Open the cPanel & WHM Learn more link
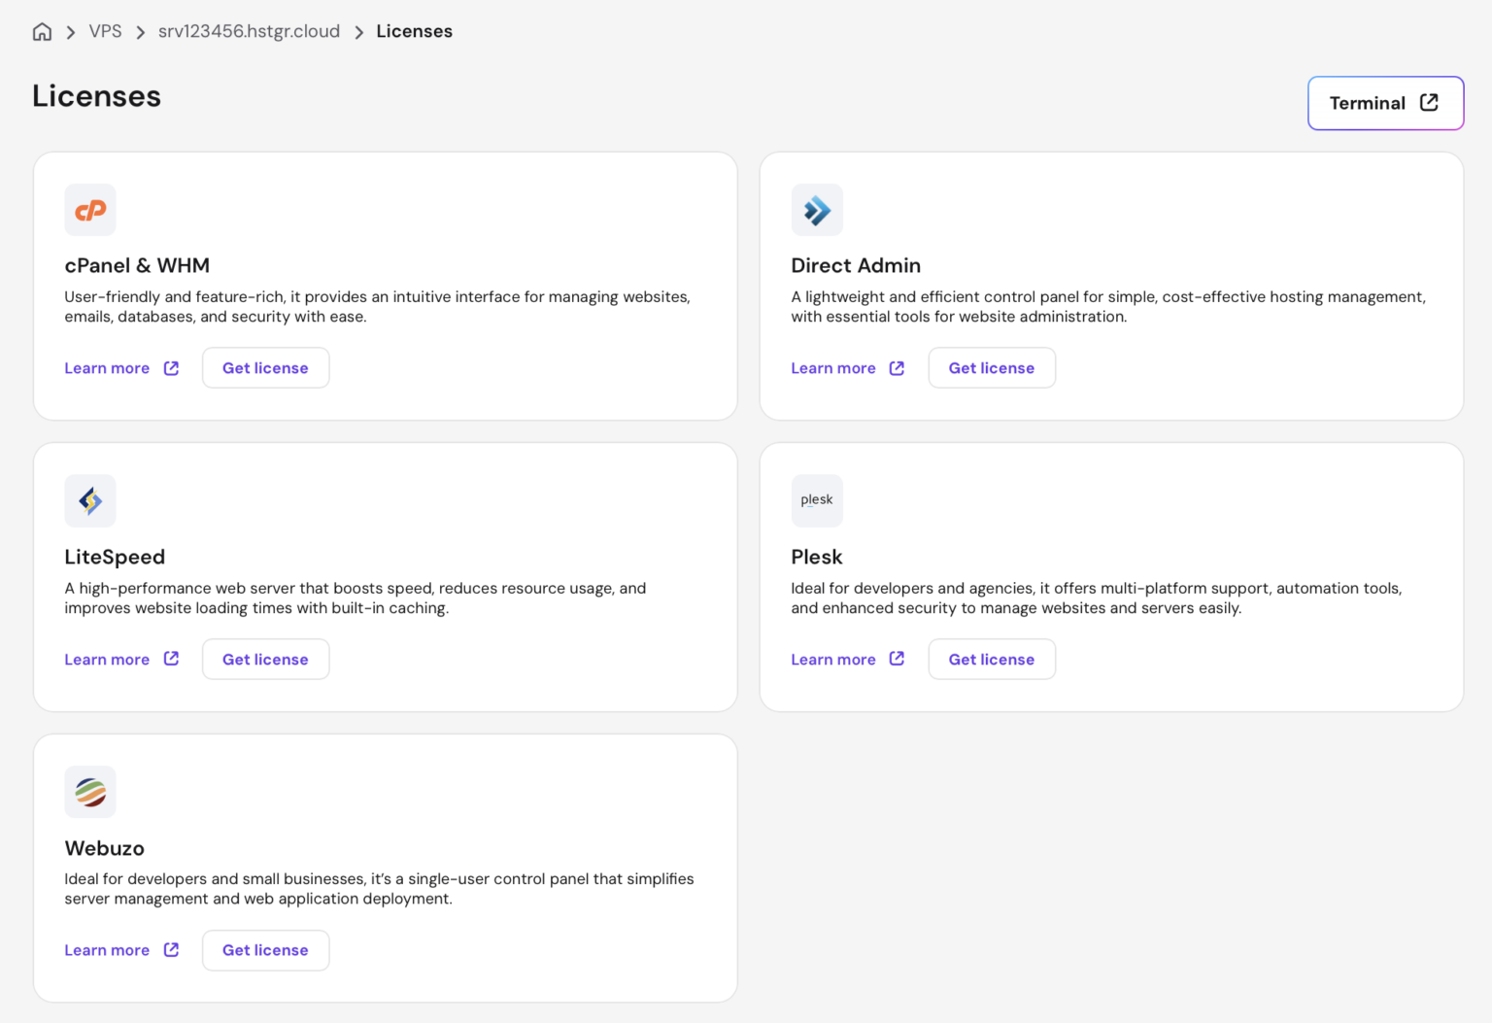The image size is (1492, 1023). [x=121, y=368]
